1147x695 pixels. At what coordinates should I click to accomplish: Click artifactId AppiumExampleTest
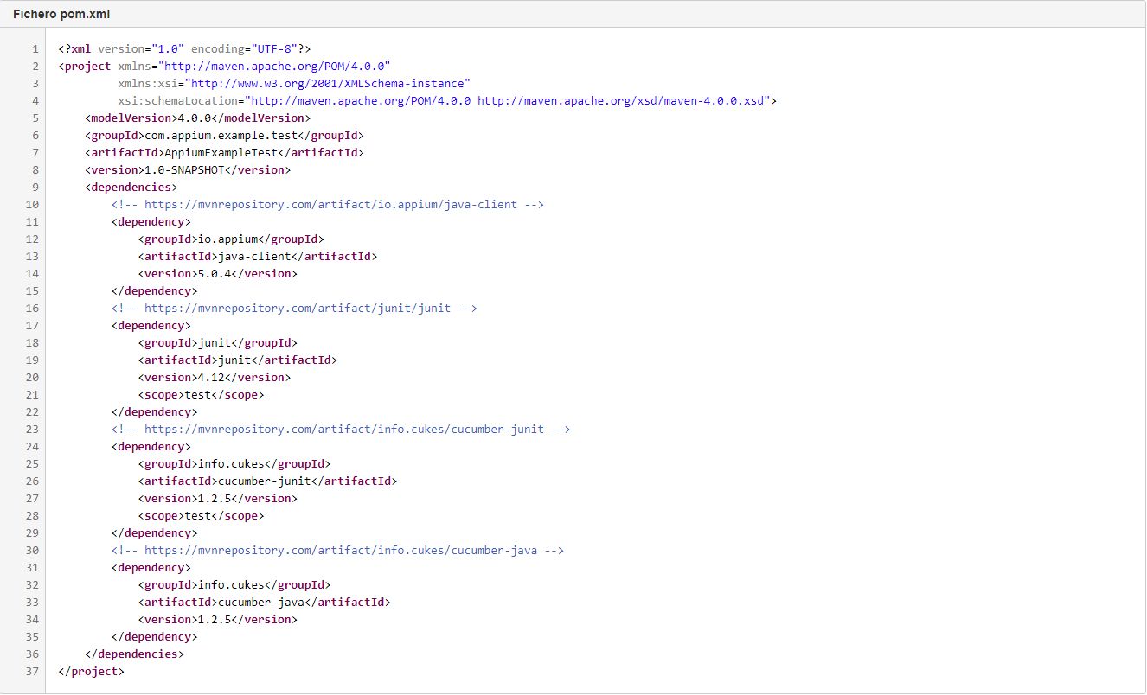click(x=224, y=152)
